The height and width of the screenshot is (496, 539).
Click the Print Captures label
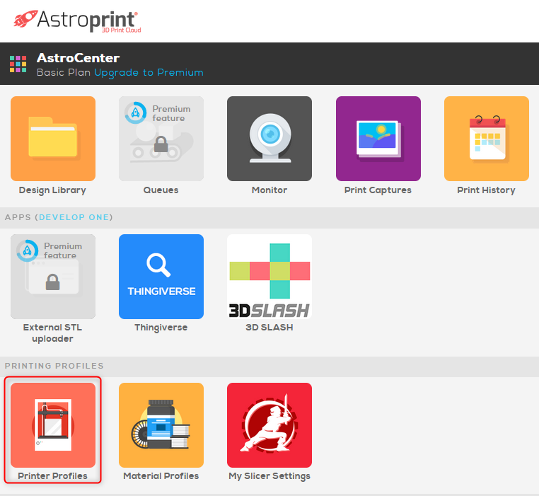(378, 190)
